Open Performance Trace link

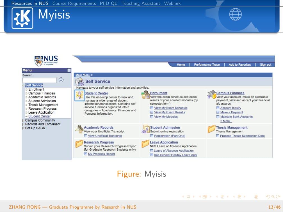click(207, 64)
